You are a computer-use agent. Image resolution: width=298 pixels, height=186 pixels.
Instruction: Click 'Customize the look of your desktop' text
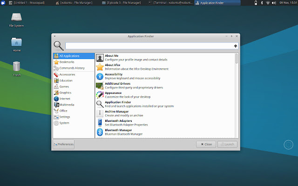click(x=128, y=97)
